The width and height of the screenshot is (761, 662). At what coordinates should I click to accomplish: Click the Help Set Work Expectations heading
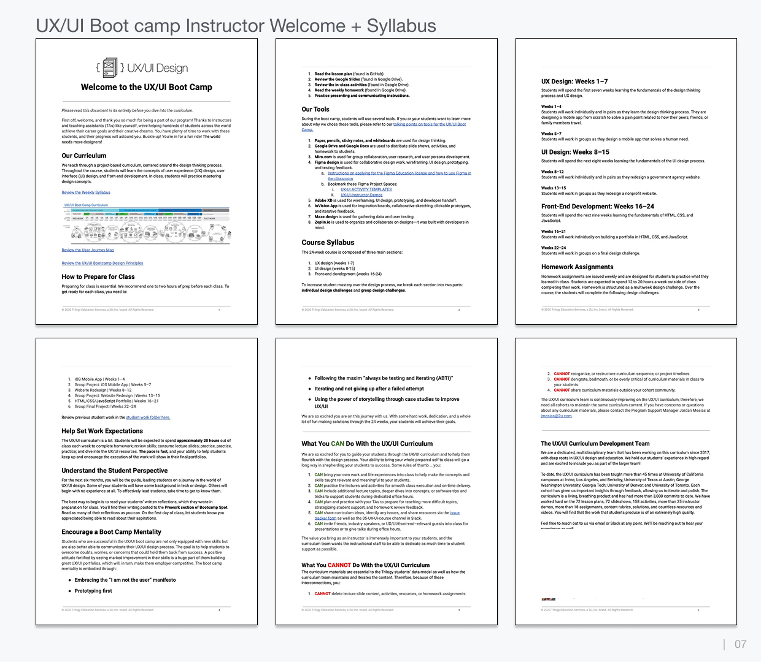coord(102,431)
